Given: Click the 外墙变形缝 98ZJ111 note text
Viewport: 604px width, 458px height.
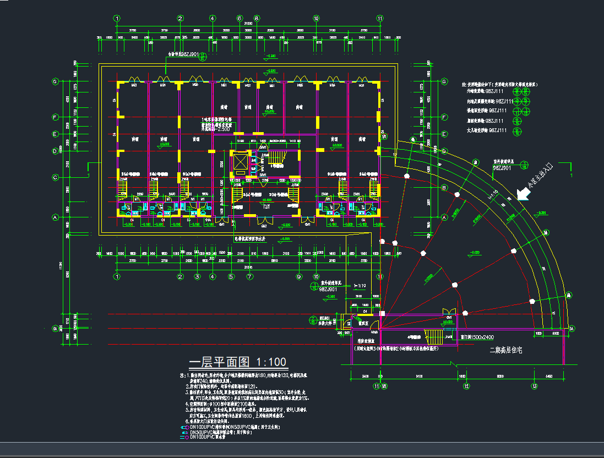Looking at the screenshot, I should point(485,91).
